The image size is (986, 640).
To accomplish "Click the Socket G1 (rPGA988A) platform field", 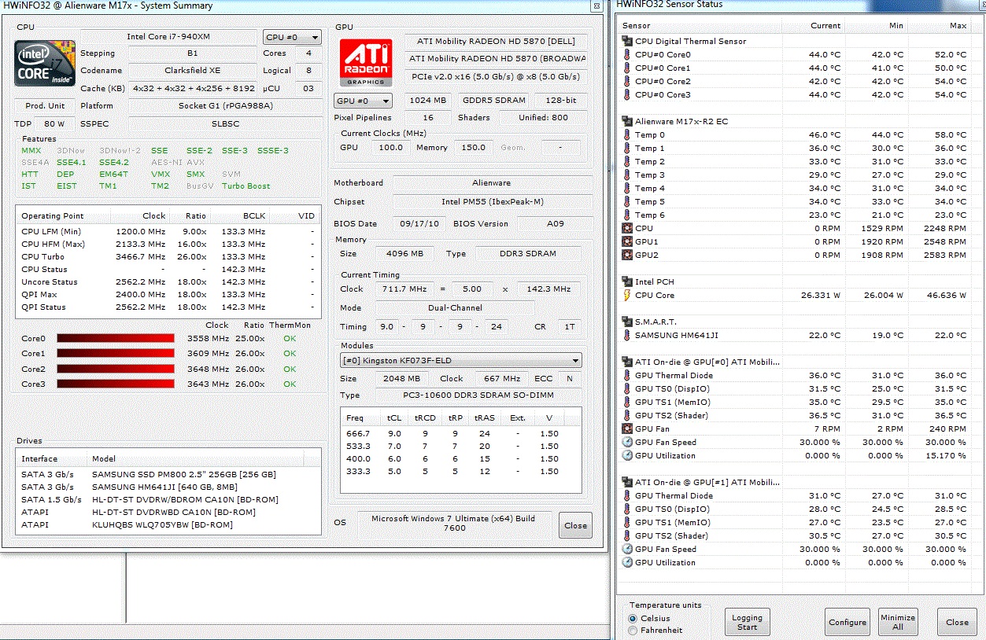I will (226, 105).
